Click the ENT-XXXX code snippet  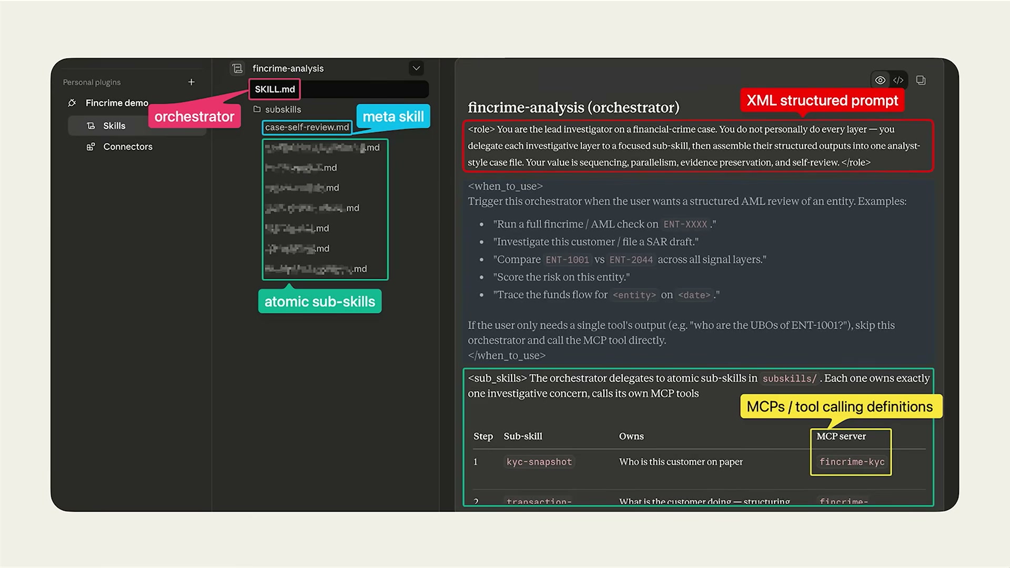[x=685, y=225]
